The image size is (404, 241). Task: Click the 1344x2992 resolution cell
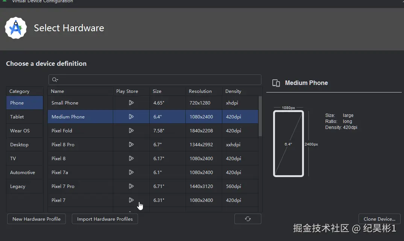[x=204, y=144]
